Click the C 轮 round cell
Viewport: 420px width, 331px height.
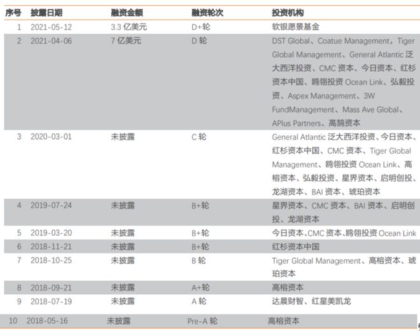[199, 137]
